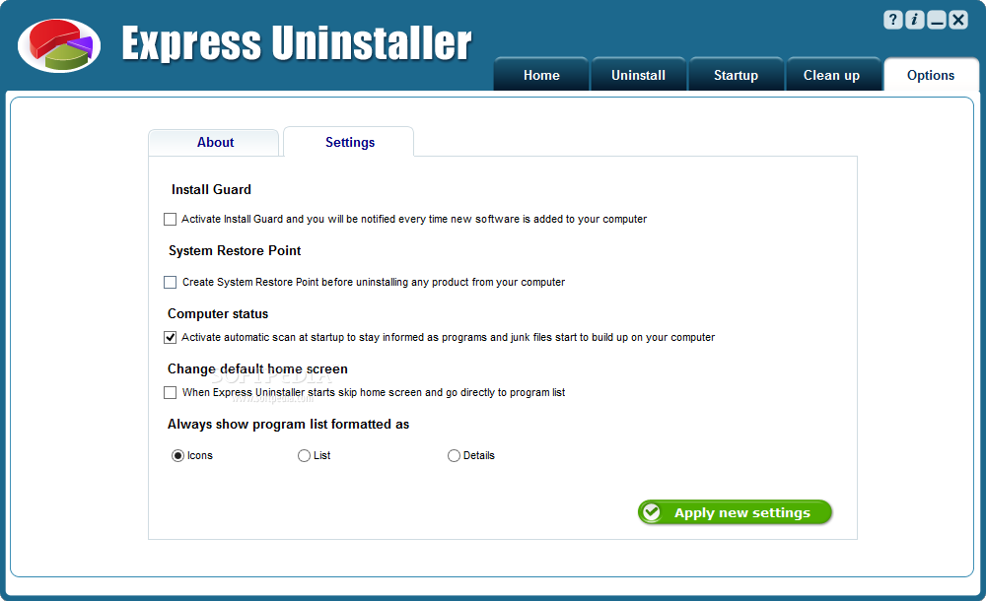986x601 pixels.
Task: Select the Icons radio button
Action: click(177, 456)
